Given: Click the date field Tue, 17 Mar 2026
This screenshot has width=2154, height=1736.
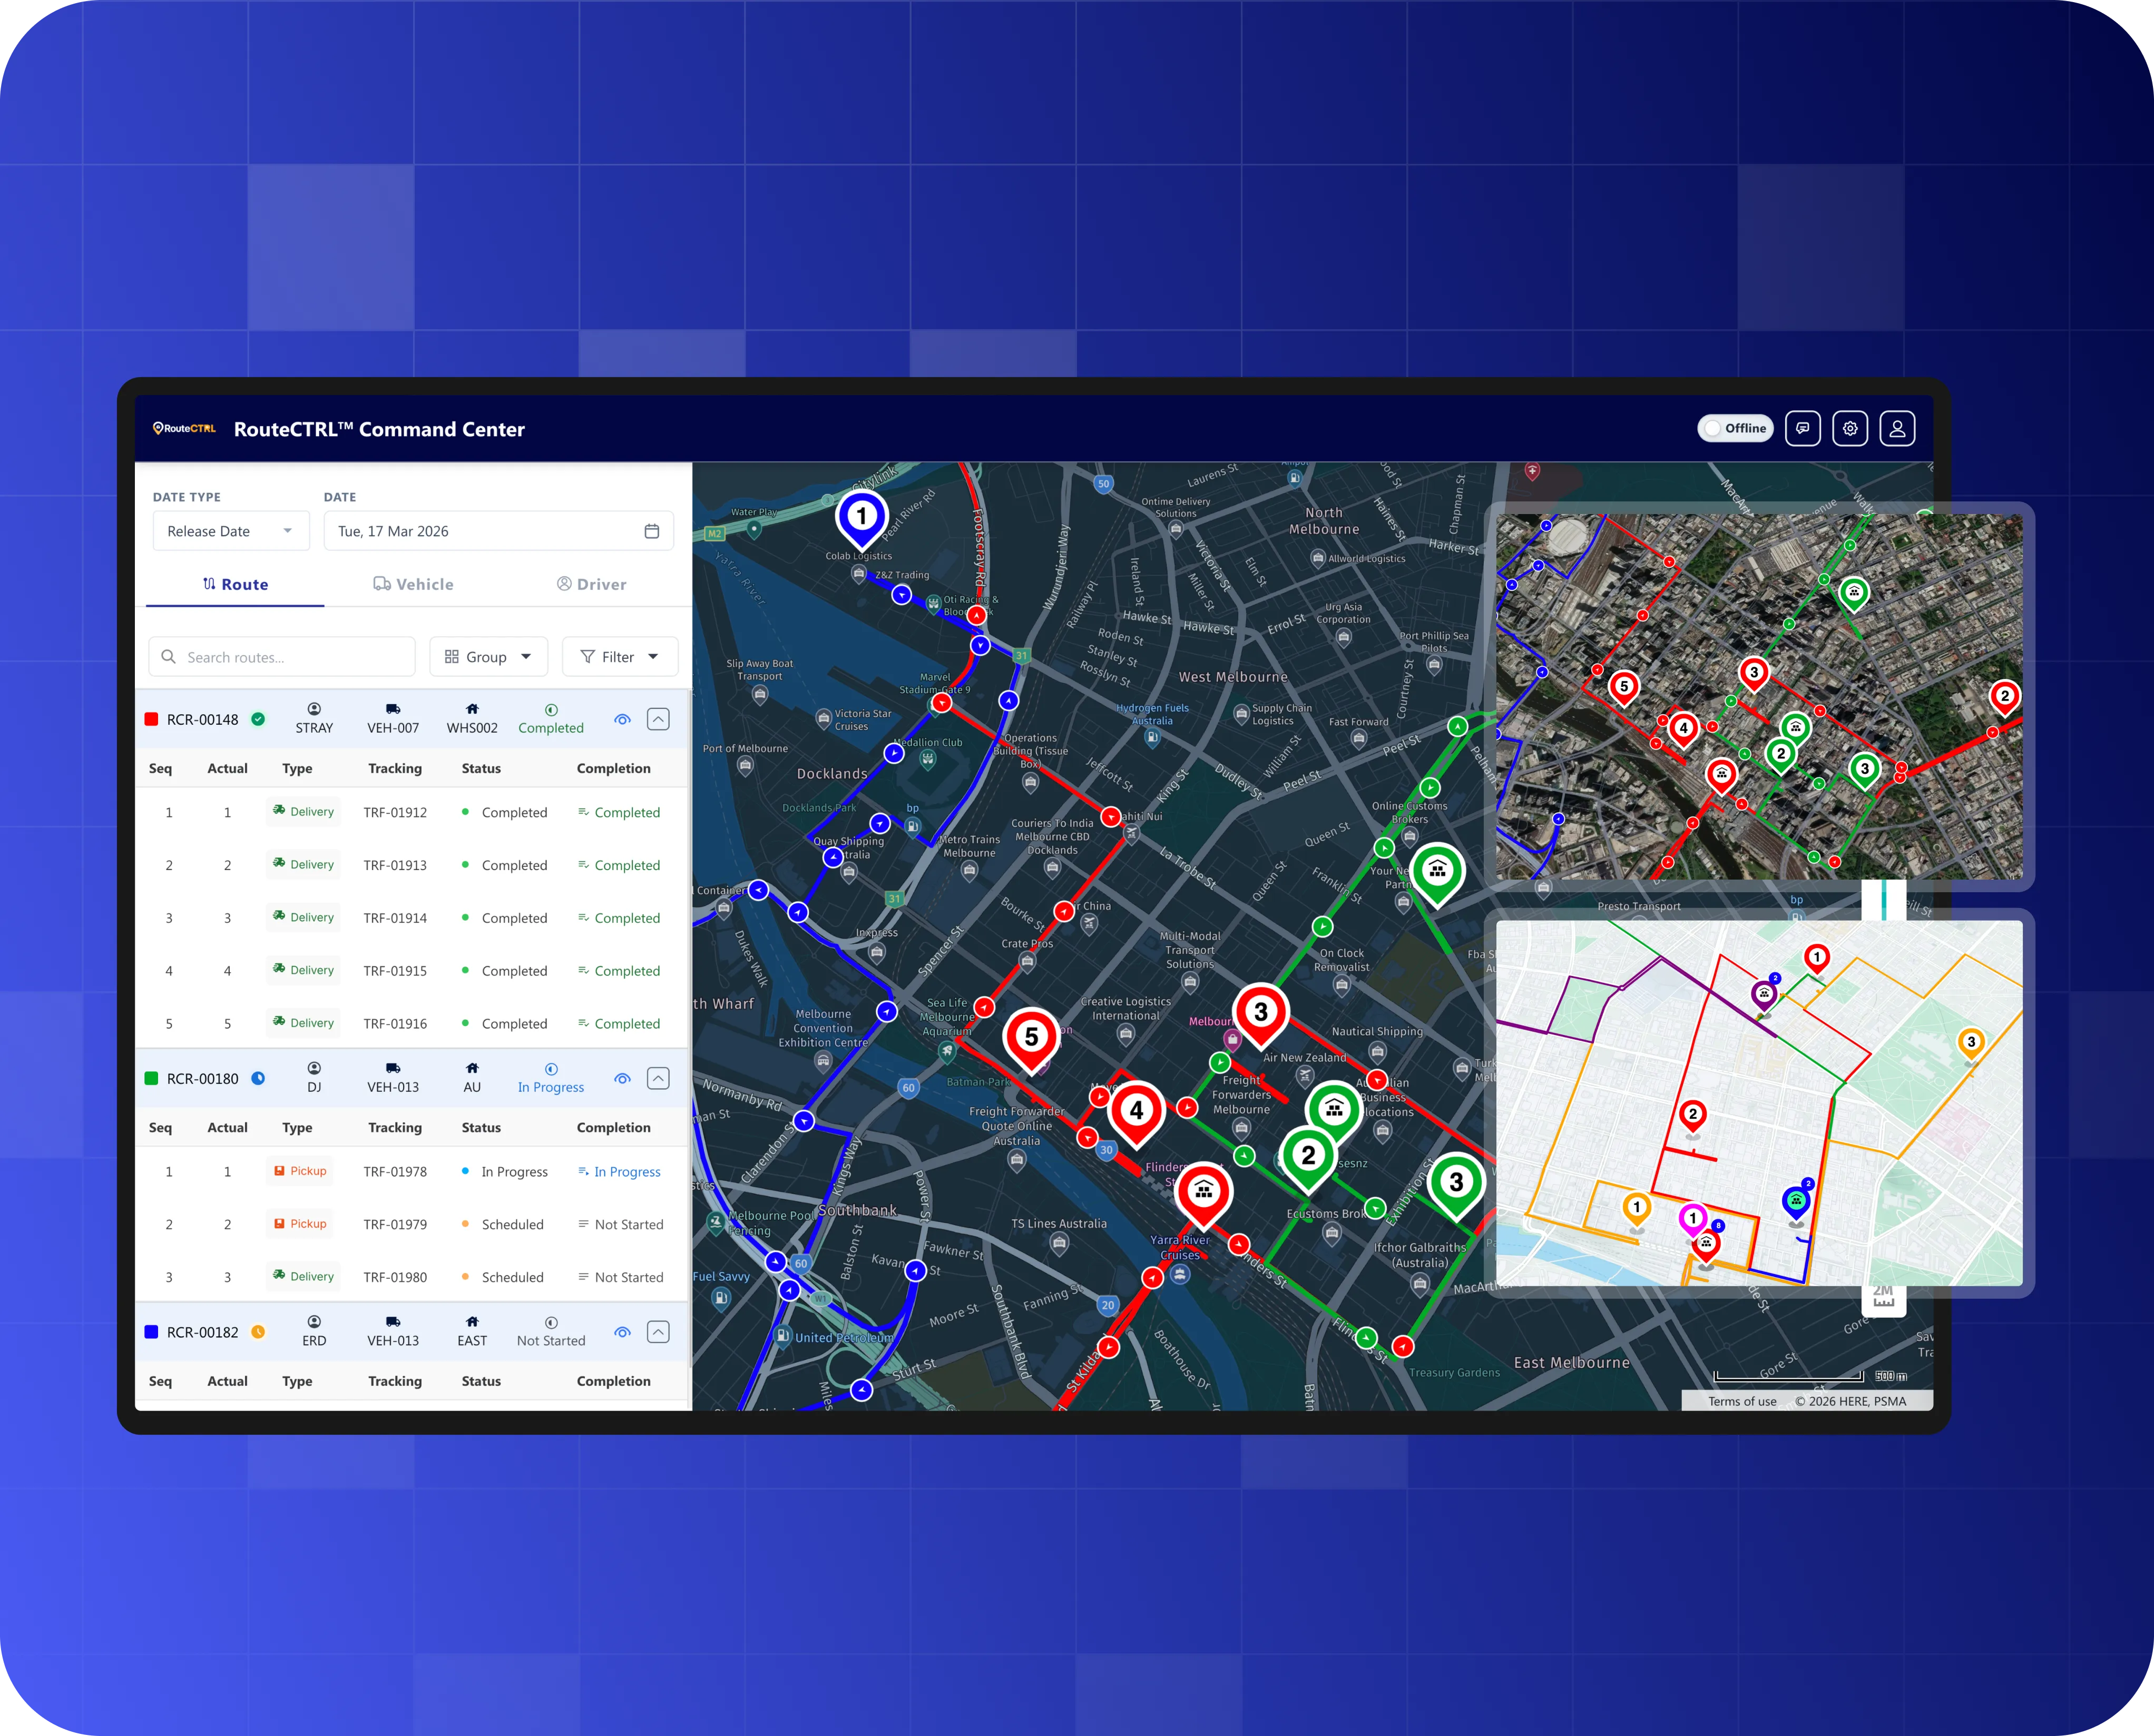Looking at the screenshot, I should pyautogui.click(x=498, y=531).
